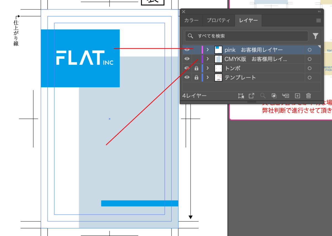Expand the テンプレート layer

pyautogui.click(x=207, y=78)
